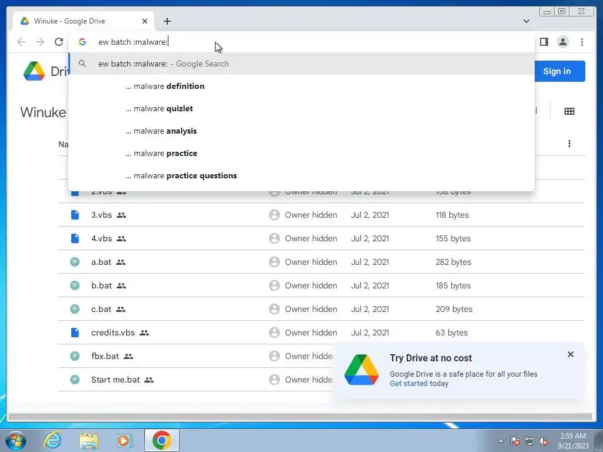Open the Start me.bat file name

[x=115, y=380]
